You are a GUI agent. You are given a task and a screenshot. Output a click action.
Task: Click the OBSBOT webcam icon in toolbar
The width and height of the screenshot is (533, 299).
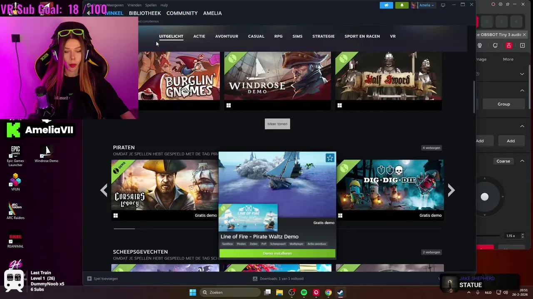pyautogui.click(x=480, y=45)
